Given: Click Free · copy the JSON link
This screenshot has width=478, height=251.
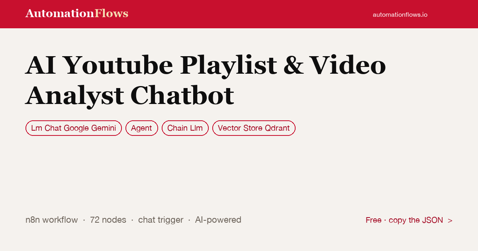Looking at the screenshot, I should [409, 220].
